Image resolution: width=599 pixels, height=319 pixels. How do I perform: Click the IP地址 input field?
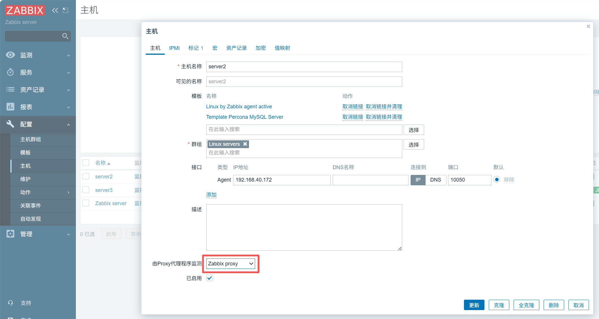coord(282,180)
